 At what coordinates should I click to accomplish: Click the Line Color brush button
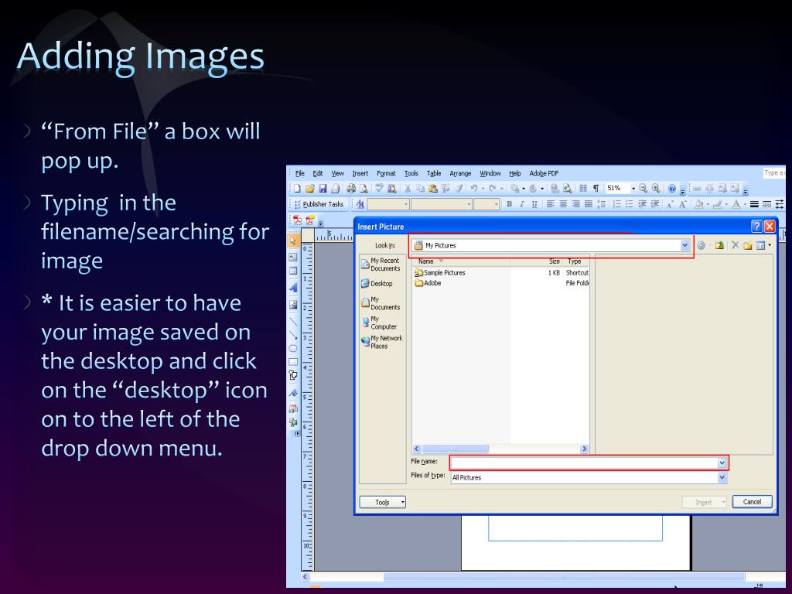tap(717, 204)
